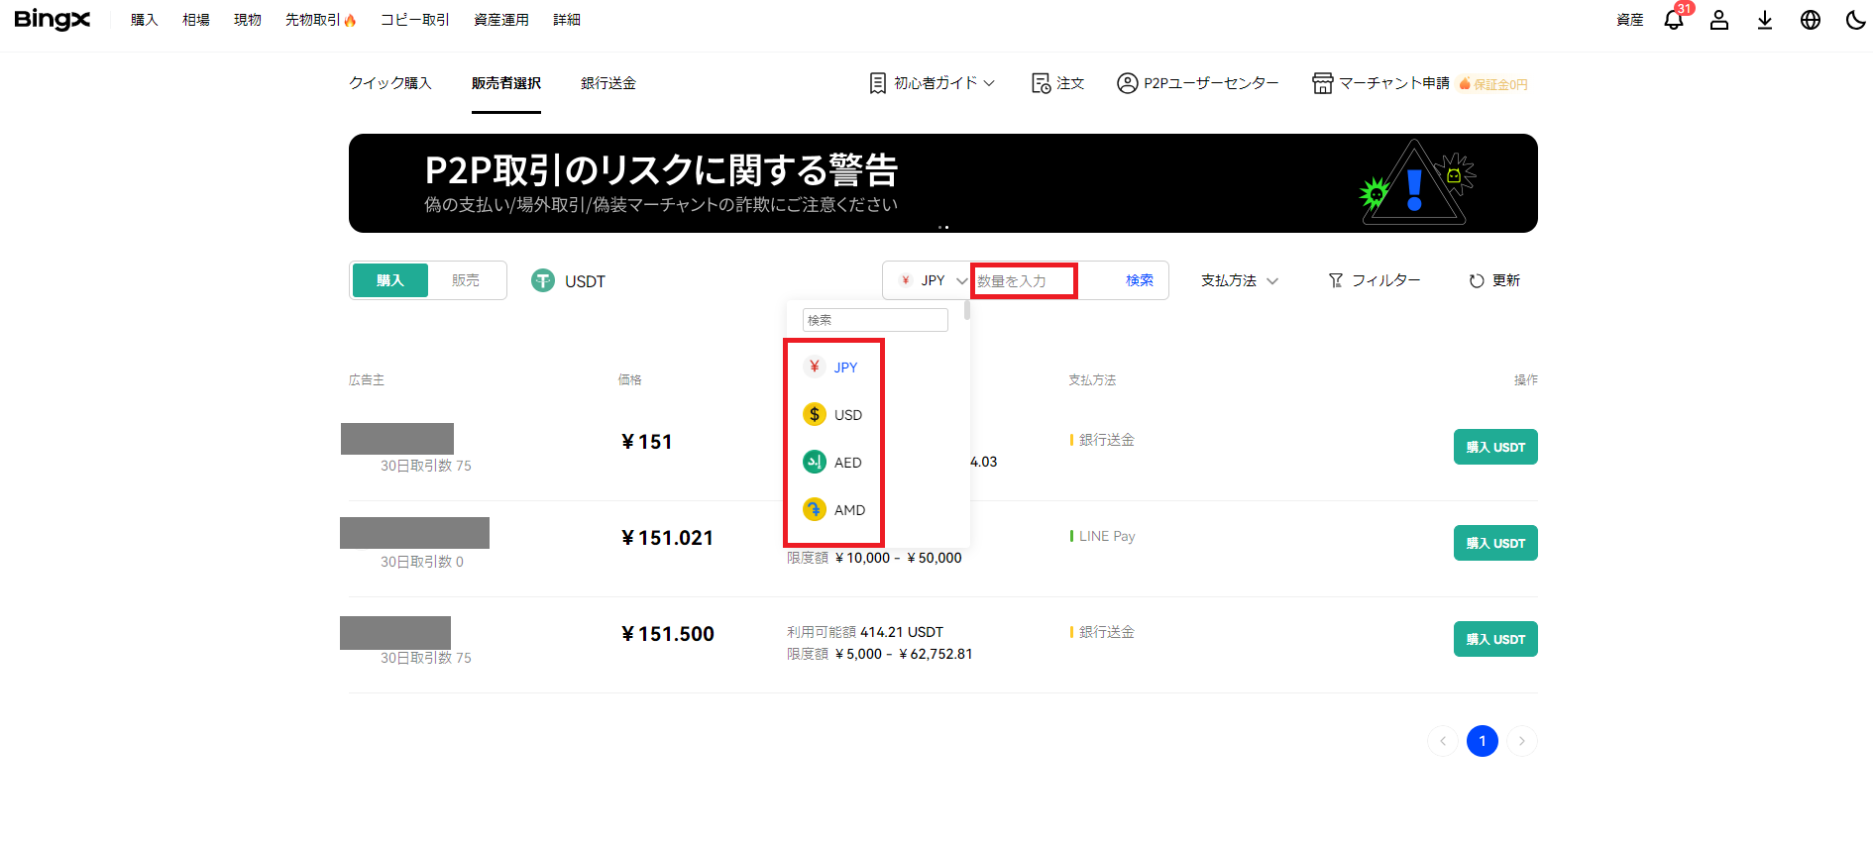Click the P2Pユーザーセンター person icon
This screenshot has height=845, width=1873.
[x=1127, y=83]
